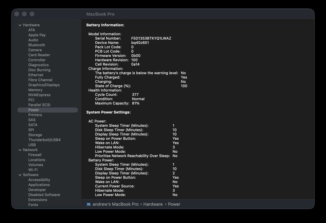Select Disc Burning entry

[x=39, y=70]
